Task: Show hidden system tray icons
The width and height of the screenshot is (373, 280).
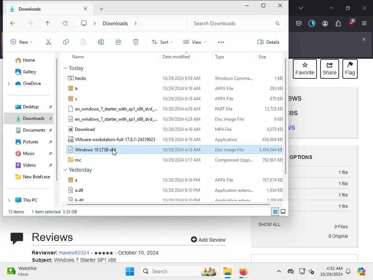Action: pyautogui.click(x=279, y=271)
